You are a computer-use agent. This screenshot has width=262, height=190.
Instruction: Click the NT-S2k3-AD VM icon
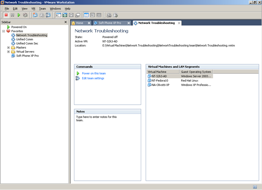149,76
